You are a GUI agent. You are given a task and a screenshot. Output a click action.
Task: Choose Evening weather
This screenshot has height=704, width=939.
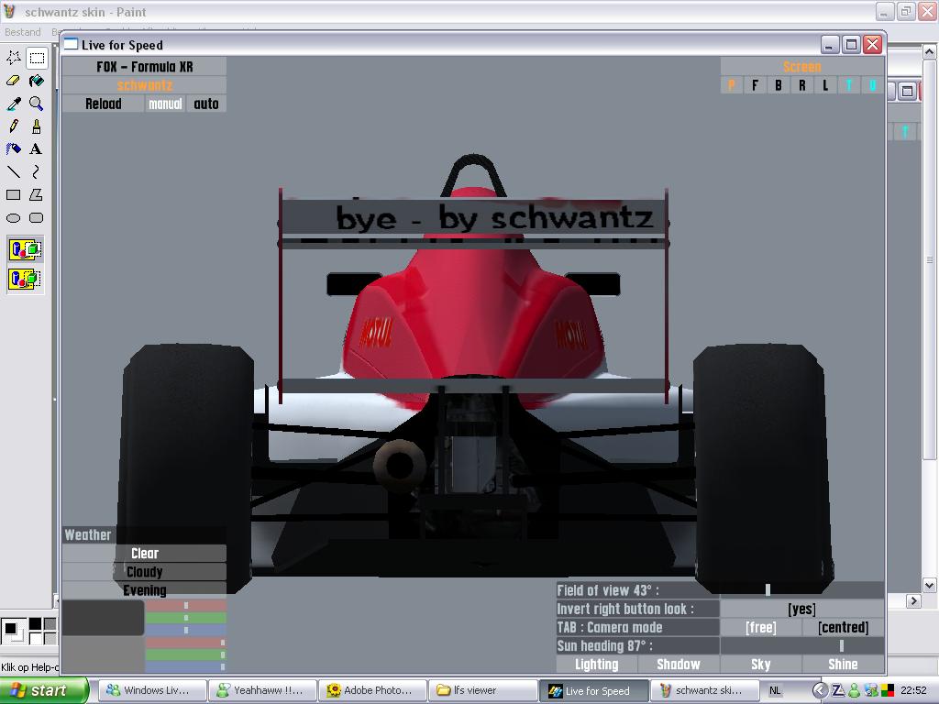[x=144, y=590]
